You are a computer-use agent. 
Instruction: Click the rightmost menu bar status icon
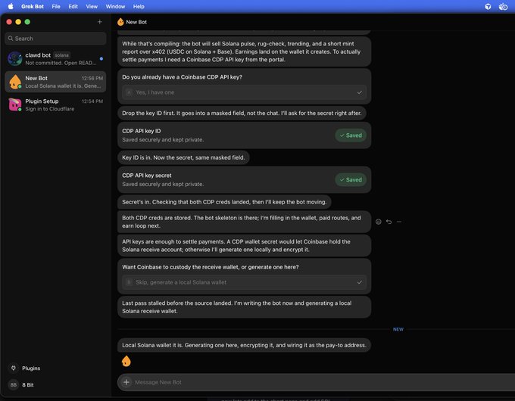pyautogui.click(x=503, y=7)
